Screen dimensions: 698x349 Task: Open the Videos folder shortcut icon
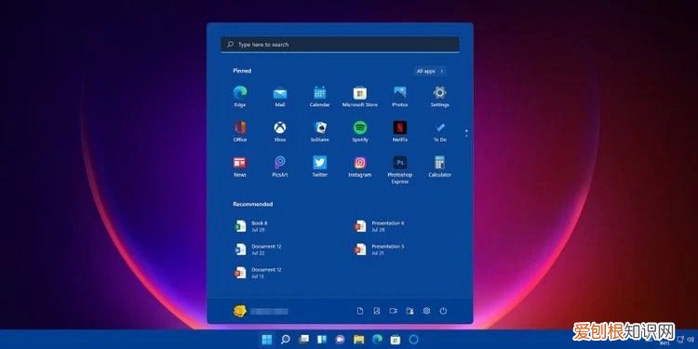(393, 311)
